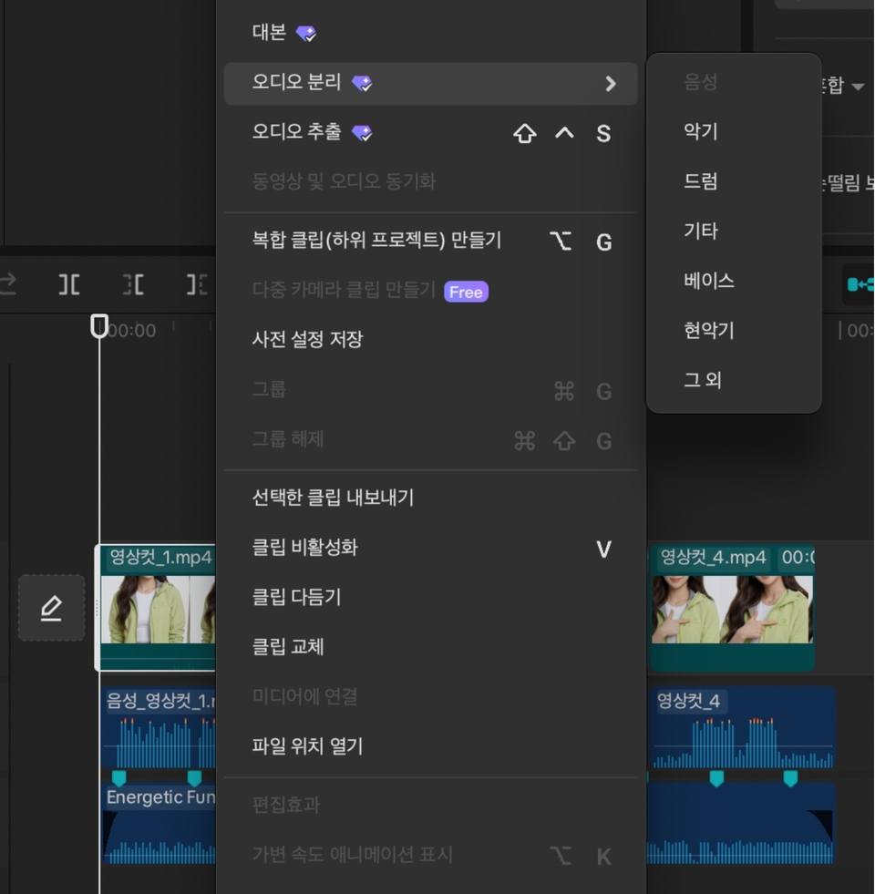Pick 현악기 in the submenu
This screenshot has height=894, width=875.
tap(734, 330)
